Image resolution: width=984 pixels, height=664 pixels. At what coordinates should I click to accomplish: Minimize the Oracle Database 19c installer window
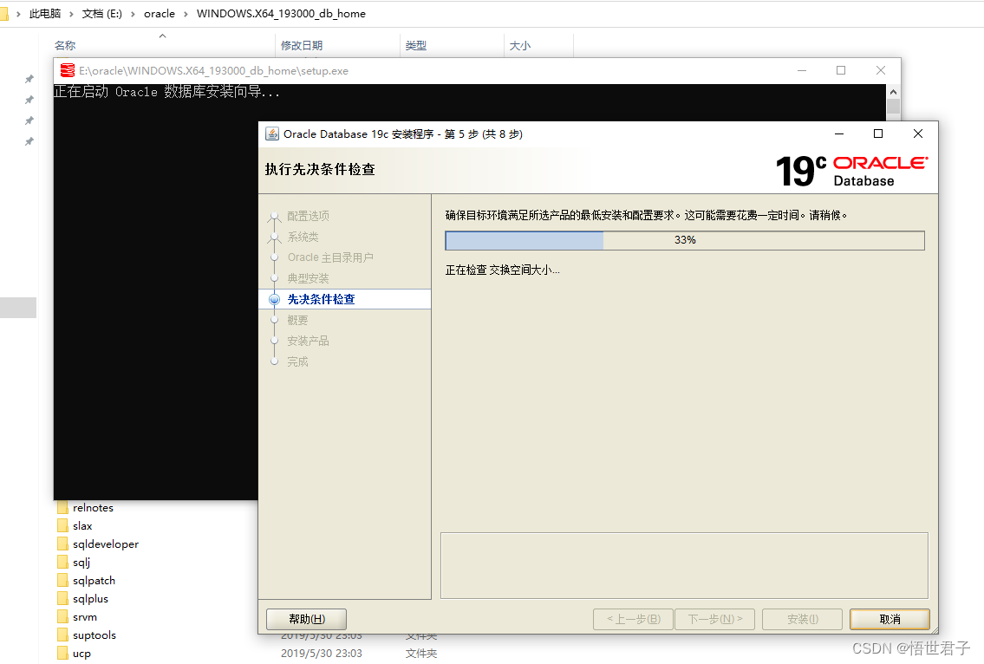point(839,133)
